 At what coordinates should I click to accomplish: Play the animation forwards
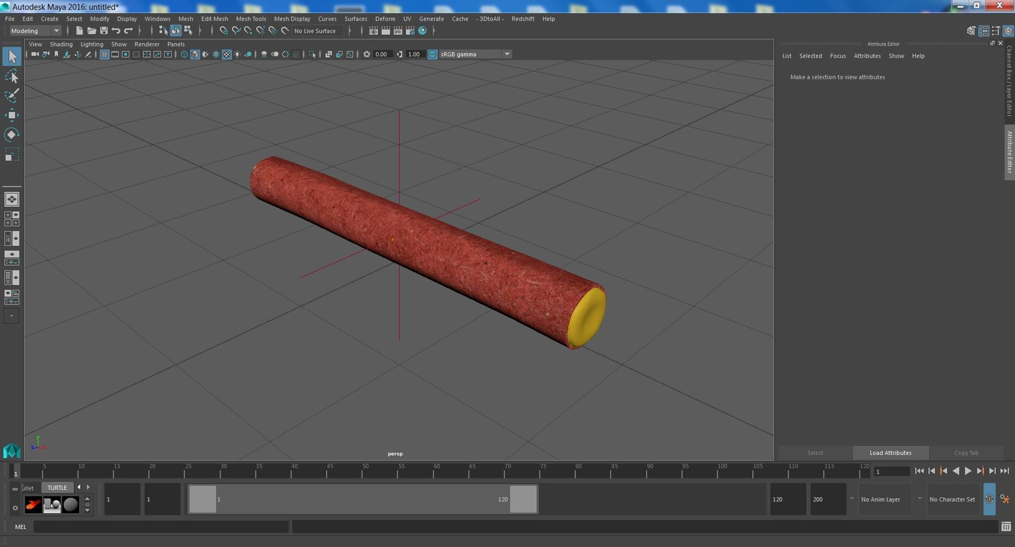[968, 471]
